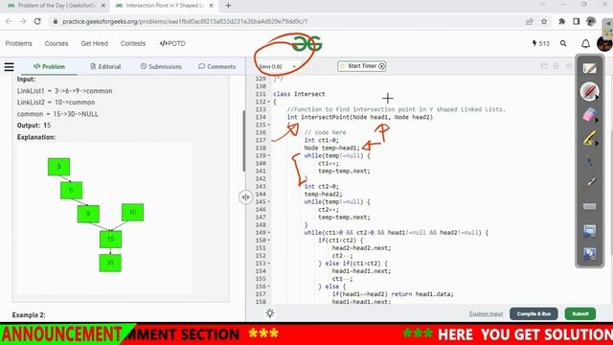Submit the solution
613x345 pixels.
(580, 313)
